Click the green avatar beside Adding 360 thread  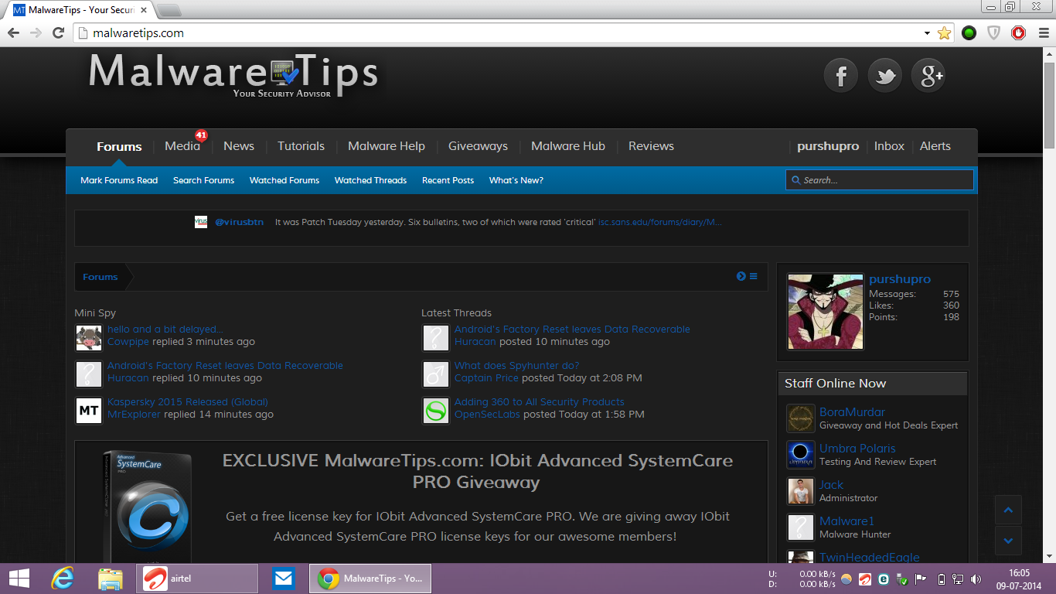tap(436, 411)
